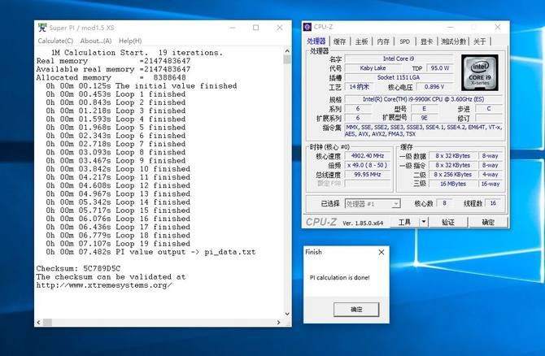Click the 1M Calculation Start line
This screenshot has width=545, height=356.
(137, 53)
